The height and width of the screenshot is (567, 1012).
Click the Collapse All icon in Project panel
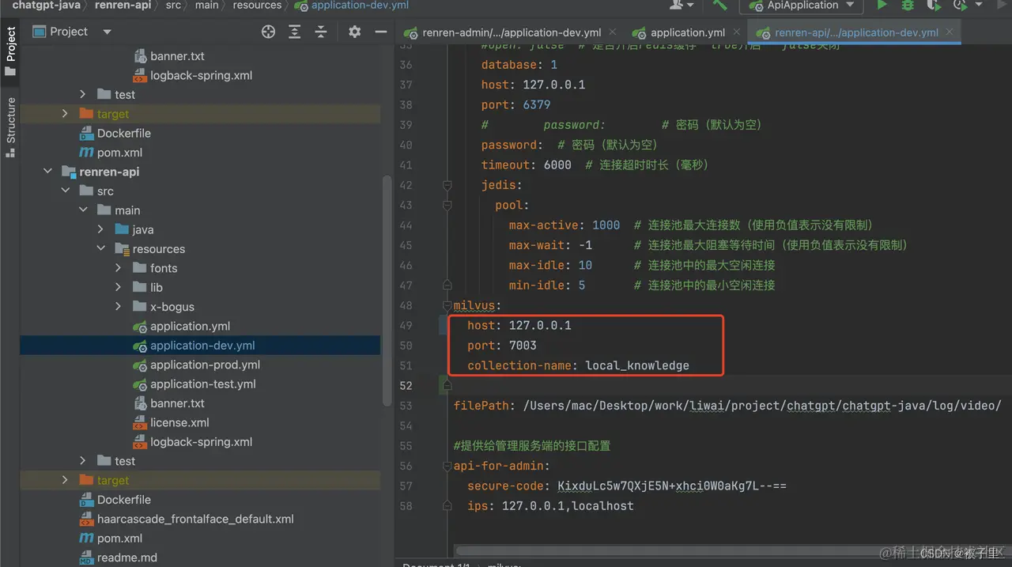point(320,32)
